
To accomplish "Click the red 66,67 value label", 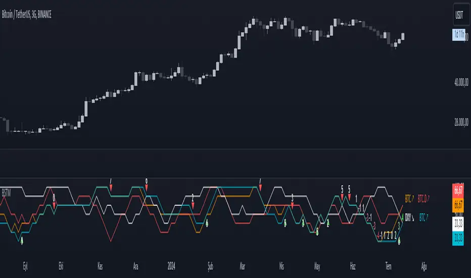I will coord(458,190).
